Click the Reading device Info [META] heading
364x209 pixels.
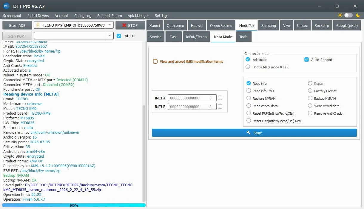[31, 94]
